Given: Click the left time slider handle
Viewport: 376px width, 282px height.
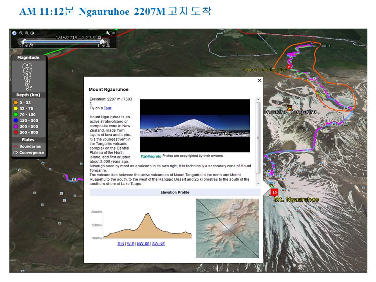Looking at the screenshot, I should tap(24, 42).
